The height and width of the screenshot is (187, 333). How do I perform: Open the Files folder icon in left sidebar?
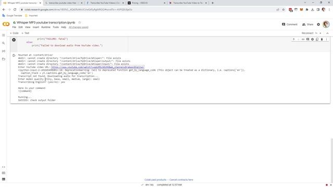tap(4, 59)
